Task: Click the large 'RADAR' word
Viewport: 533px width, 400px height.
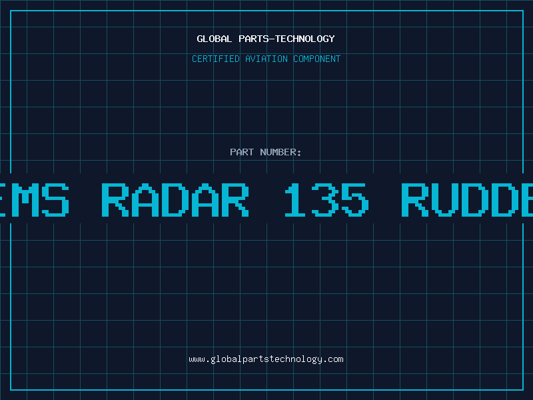Action: coord(175,199)
